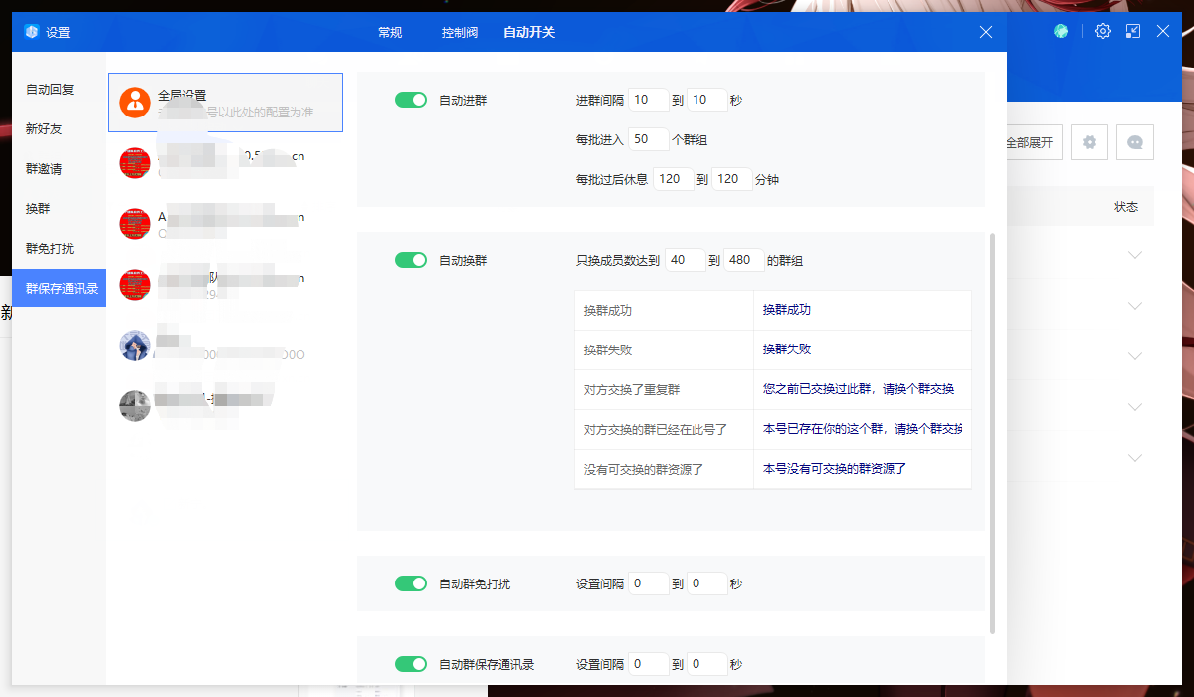Open the 控制阀 tab
Viewport: 1194px width, 697px height.
click(x=460, y=32)
